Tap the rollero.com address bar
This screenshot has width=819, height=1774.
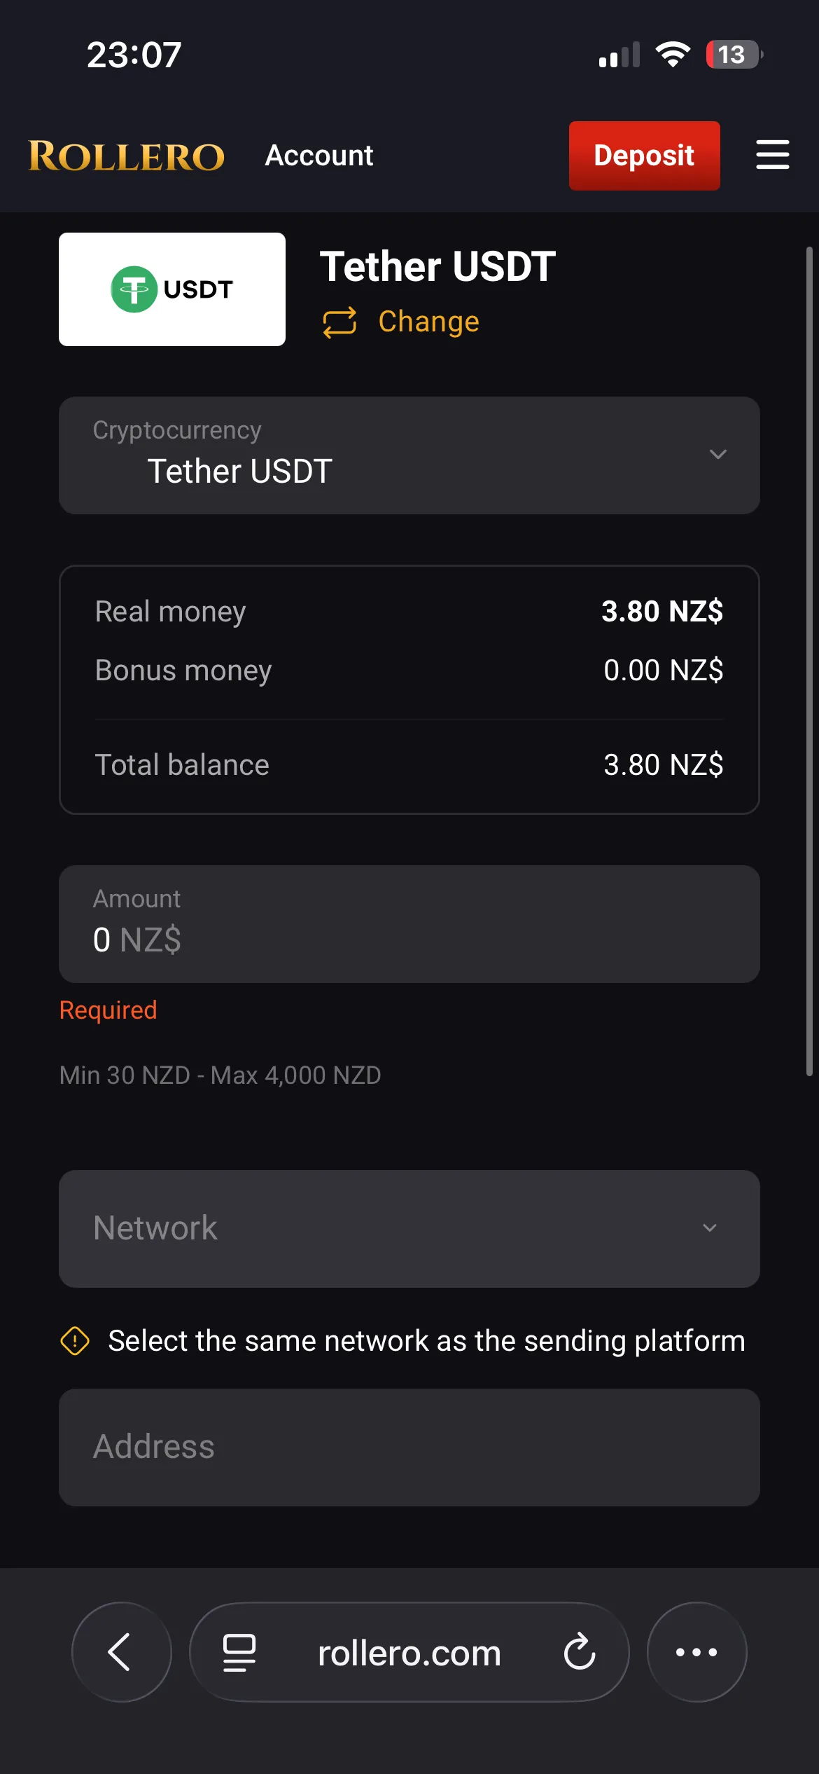click(x=409, y=1651)
